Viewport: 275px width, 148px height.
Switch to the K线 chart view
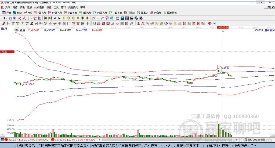point(28,13)
